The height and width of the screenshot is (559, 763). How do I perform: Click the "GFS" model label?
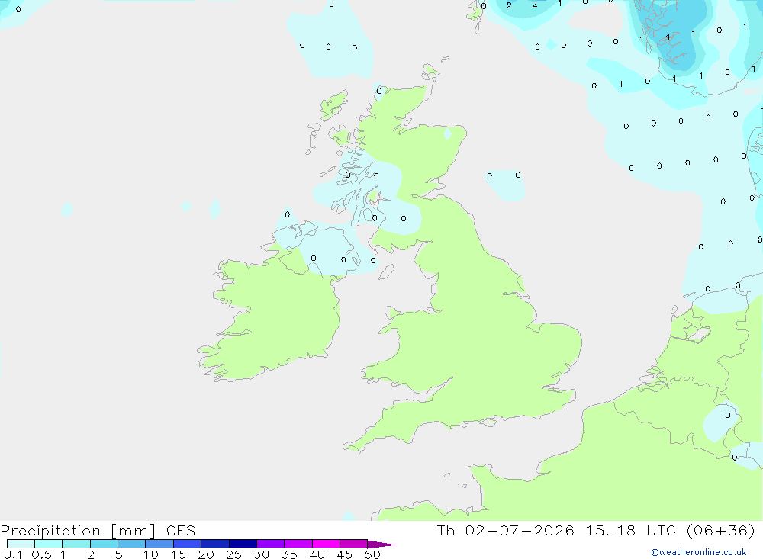click(x=181, y=531)
